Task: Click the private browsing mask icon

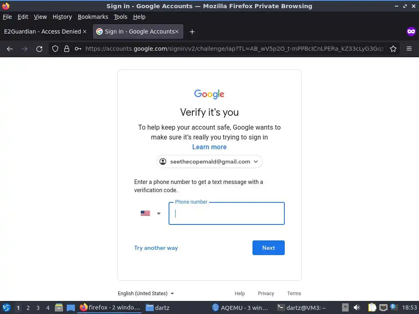Action: [x=411, y=31]
